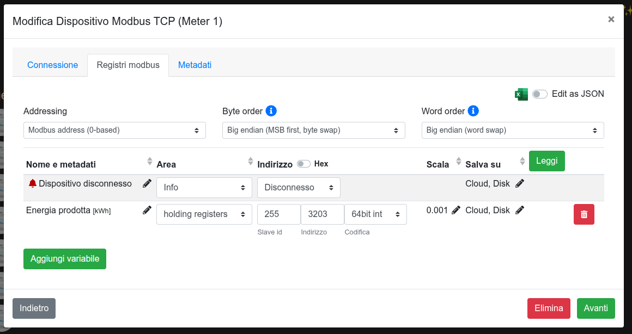Edit the 0.001 scale pencil icon
This screenshot has height=334, width=632.
pos(456,211)
